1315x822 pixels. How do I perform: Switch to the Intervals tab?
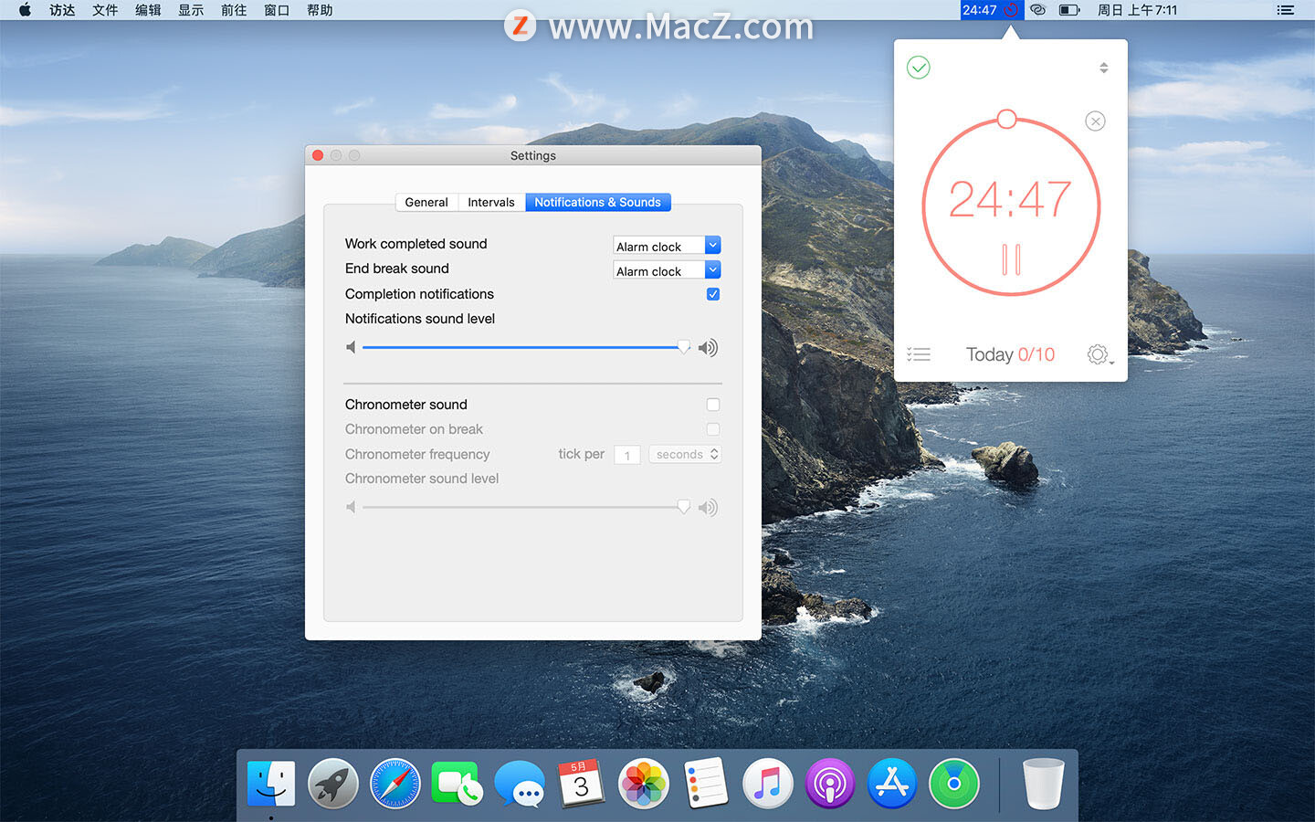[491, 202]
